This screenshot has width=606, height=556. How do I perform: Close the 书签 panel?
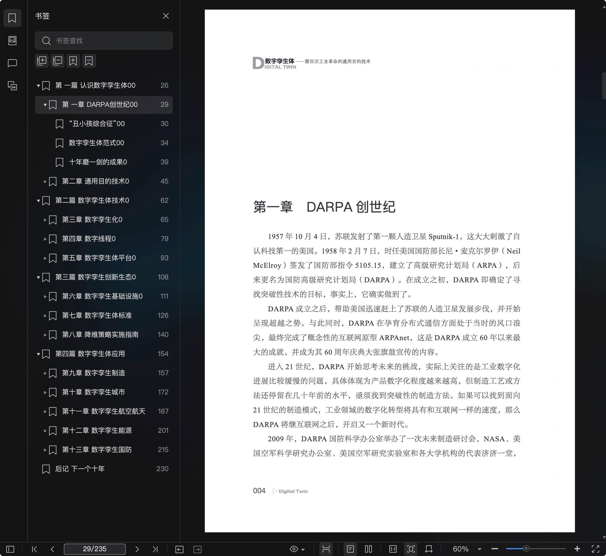166,16
